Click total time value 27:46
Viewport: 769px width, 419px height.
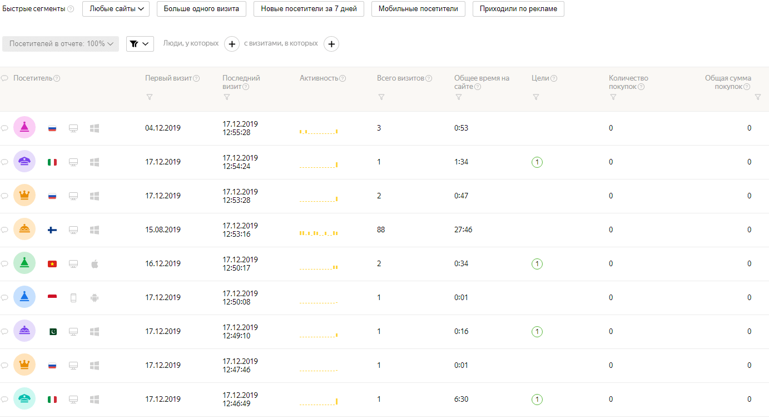(x=463, y=230)
